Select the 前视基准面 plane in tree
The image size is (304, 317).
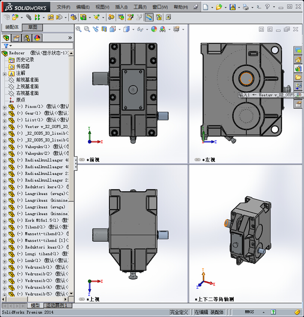click(x=27, y=80)
